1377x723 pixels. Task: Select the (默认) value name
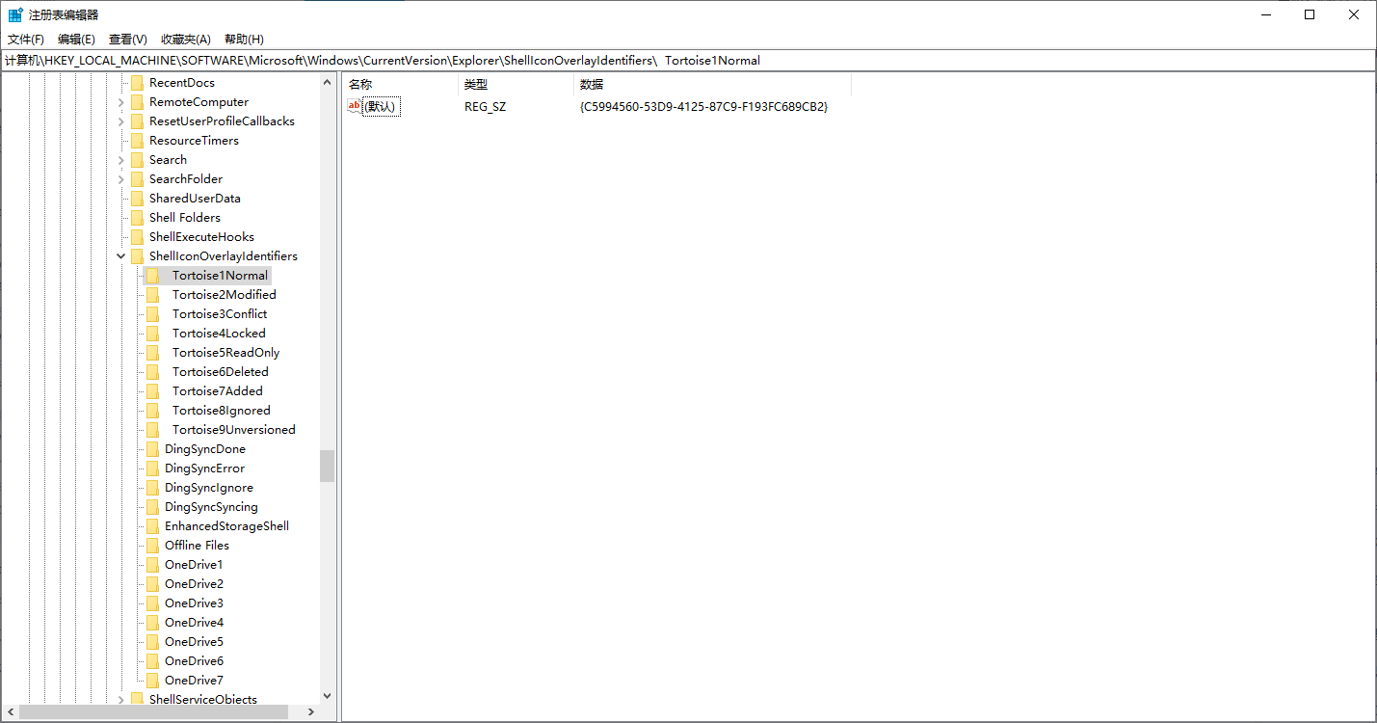(382, 107)
